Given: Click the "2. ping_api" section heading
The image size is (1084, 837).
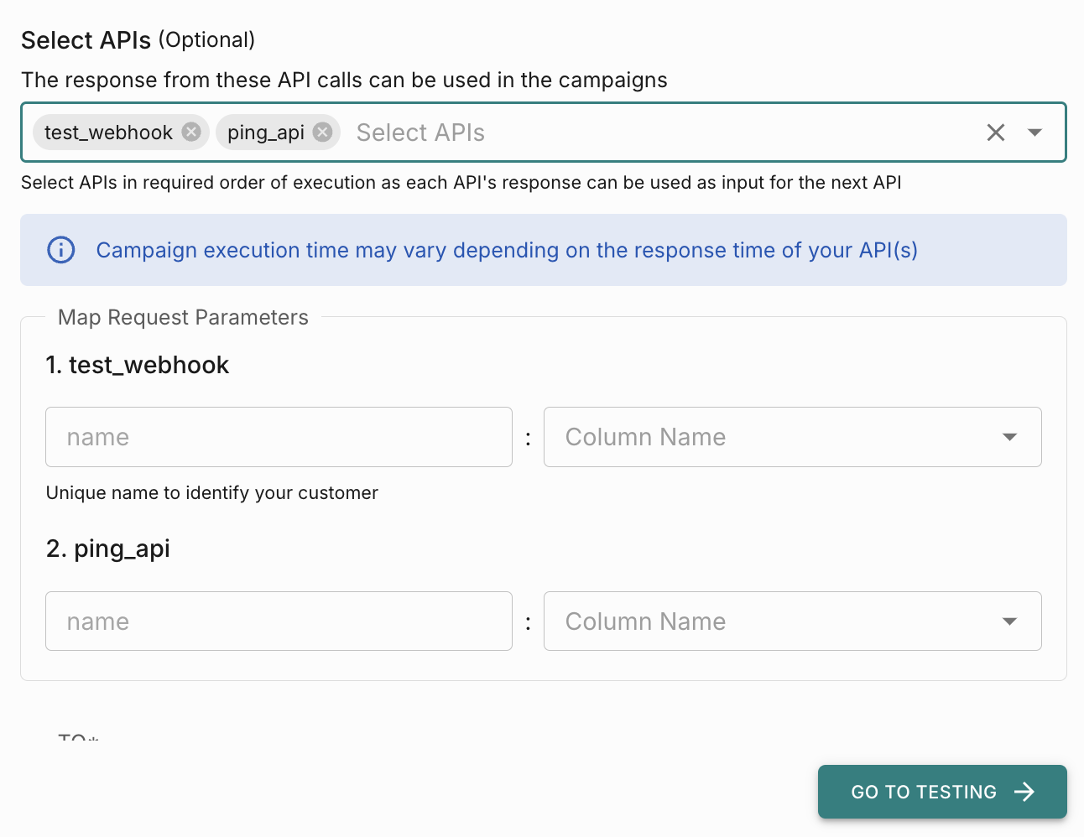Looking at the screenshot, I should tap(108, 548).
